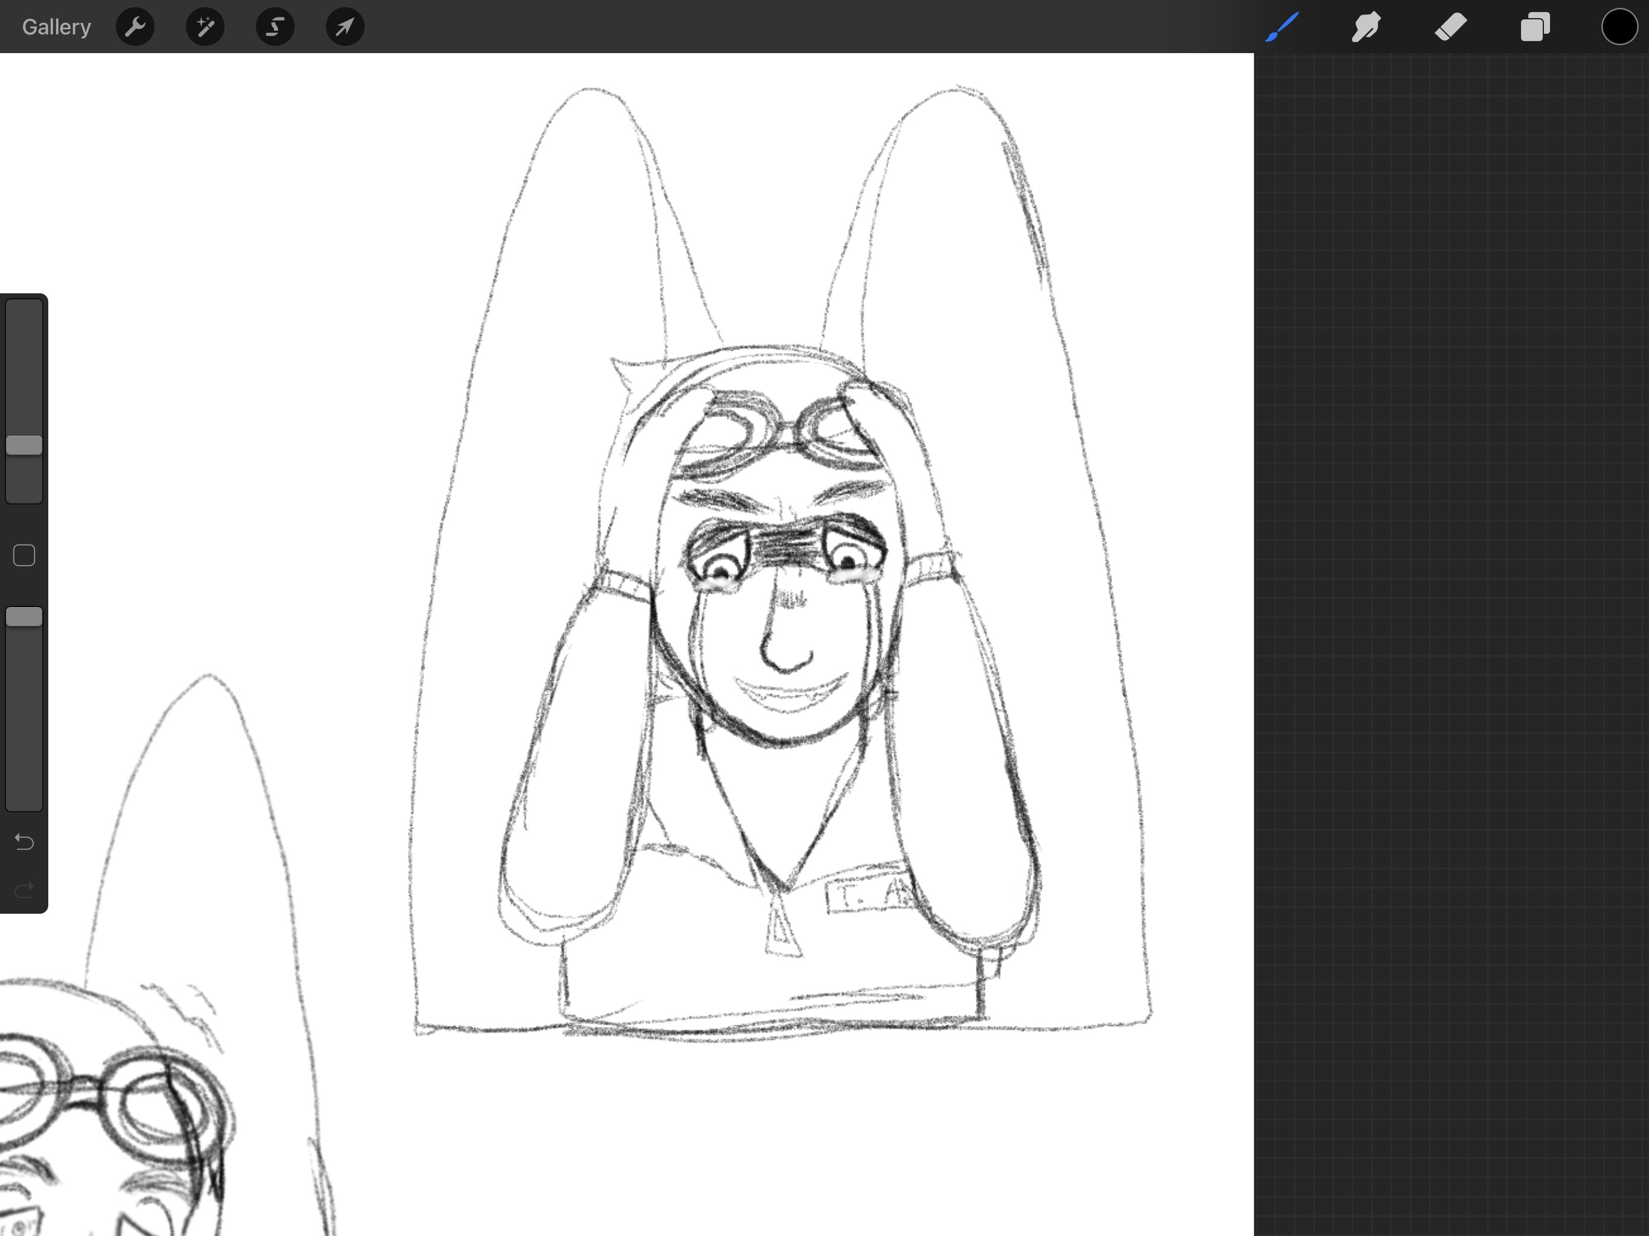Open the Layers panel
This screenshot has height=1236, width=1649.
point(1535,27)
